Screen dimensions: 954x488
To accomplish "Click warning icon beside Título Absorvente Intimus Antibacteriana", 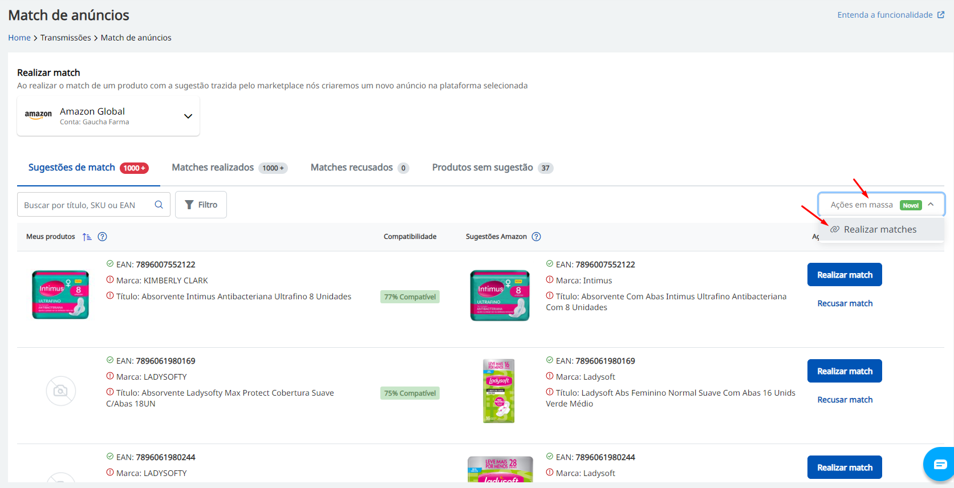I will [x=110, y=296].
